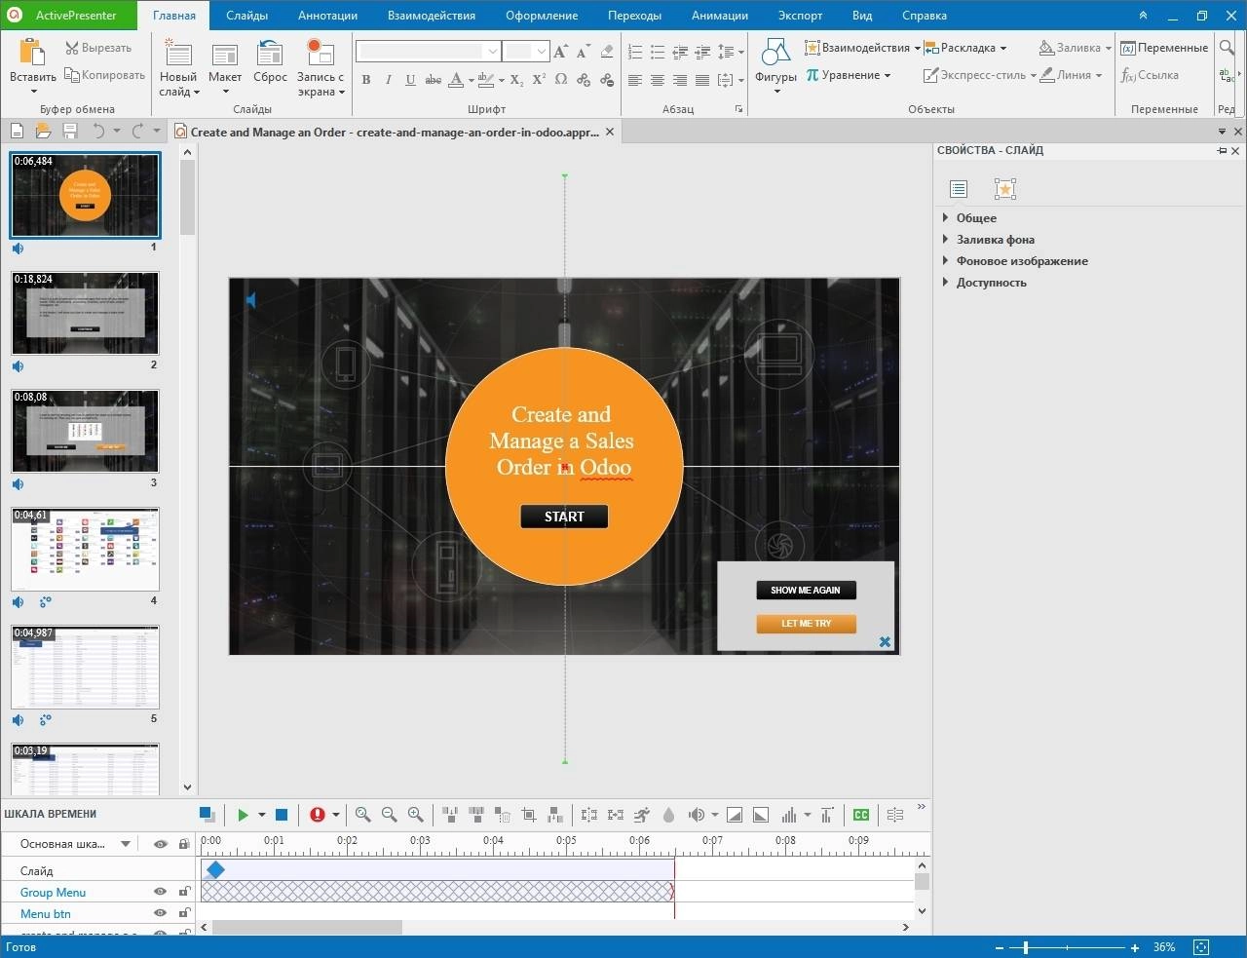This screenshot has width=1247, height=958.
Task: Play the timeline preview
Action: 244,815
